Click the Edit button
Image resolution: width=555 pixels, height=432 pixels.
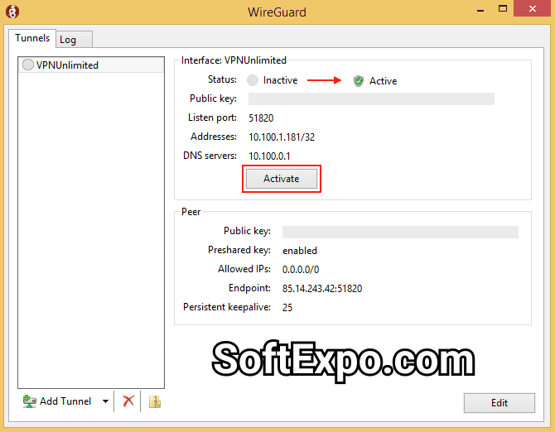point(499,403)
